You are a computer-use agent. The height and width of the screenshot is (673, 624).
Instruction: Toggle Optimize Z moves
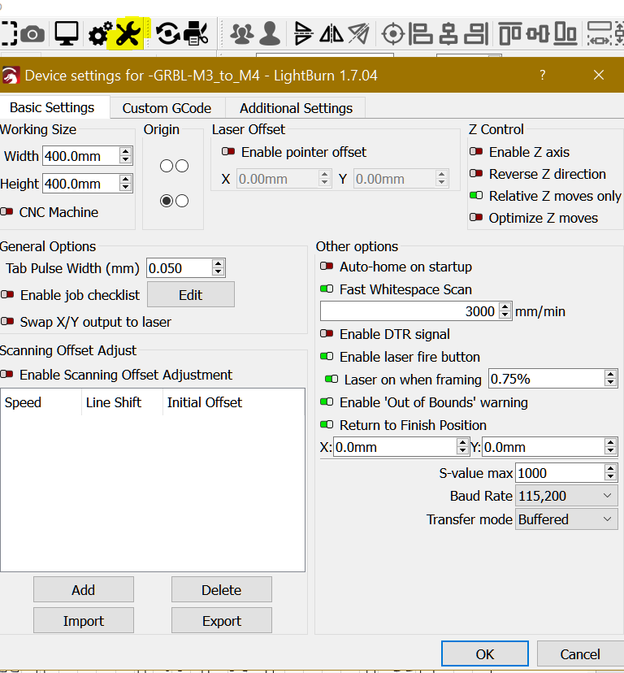tap(476, 217)
